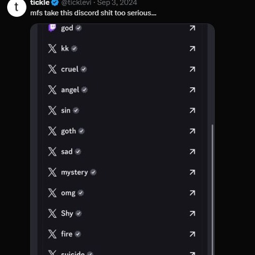Click the X logo next to Shy

click(52, 214)
